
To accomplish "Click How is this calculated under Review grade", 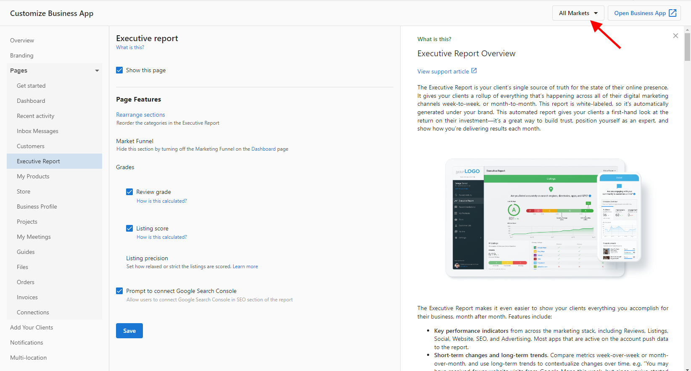I will [162, 201].
